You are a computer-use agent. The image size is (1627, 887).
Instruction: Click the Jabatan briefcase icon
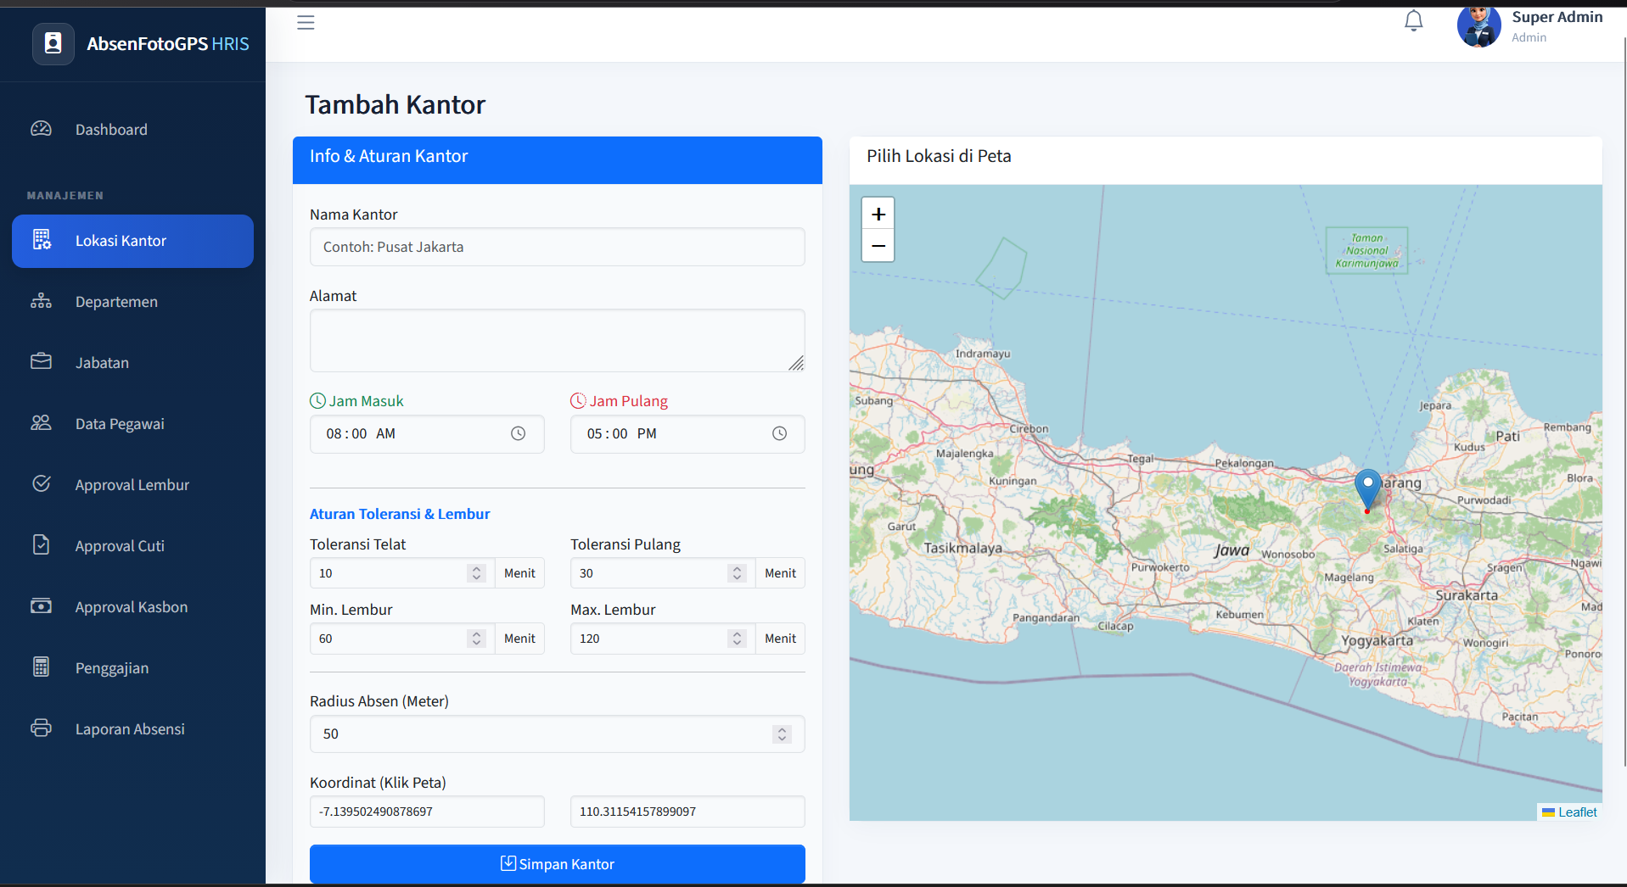(x=41, y=362)
